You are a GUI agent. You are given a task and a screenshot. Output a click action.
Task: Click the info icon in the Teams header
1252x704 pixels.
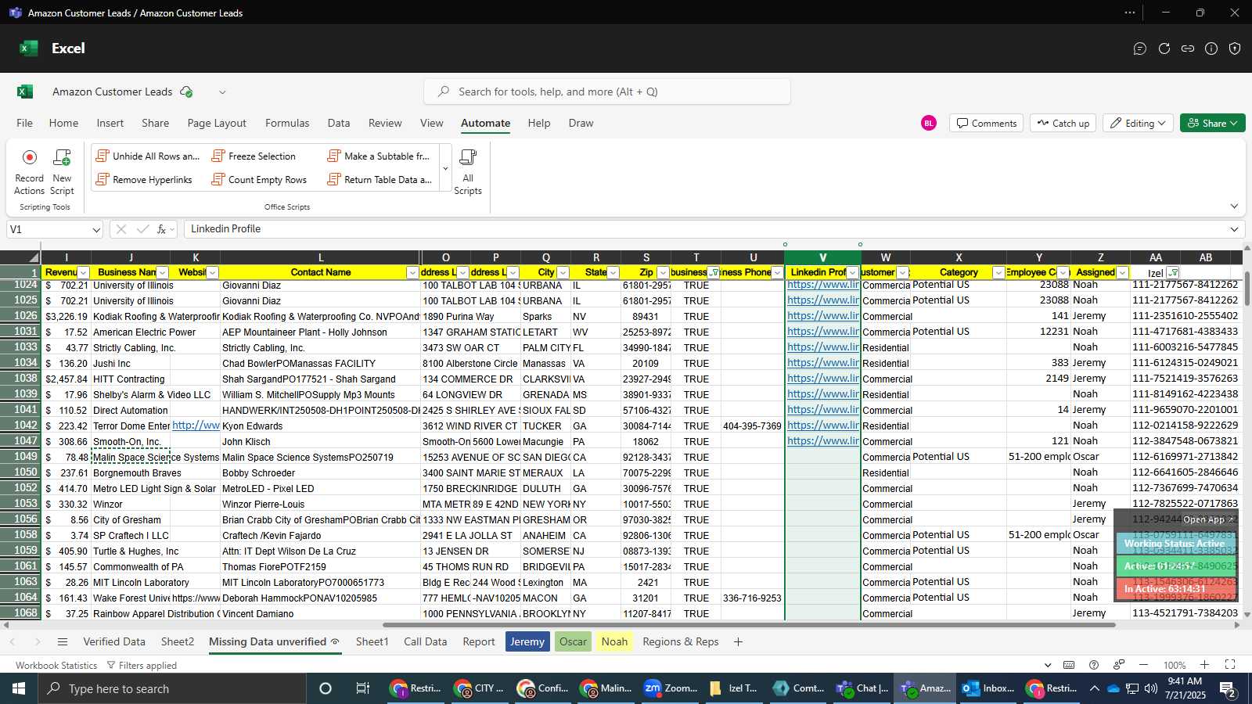click(x=1211, y=48)
